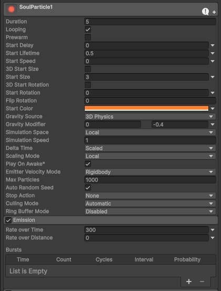Click the small plus icon in header

[214, 12]
